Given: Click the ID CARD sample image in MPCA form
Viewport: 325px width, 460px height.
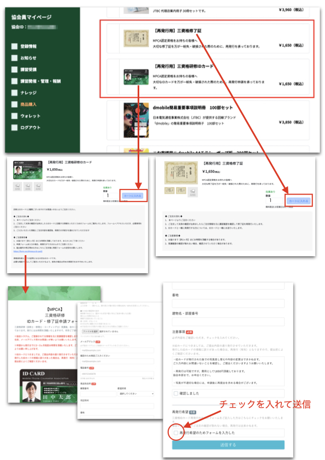Looking at the screenshot, I should click(x=49, y=386).
